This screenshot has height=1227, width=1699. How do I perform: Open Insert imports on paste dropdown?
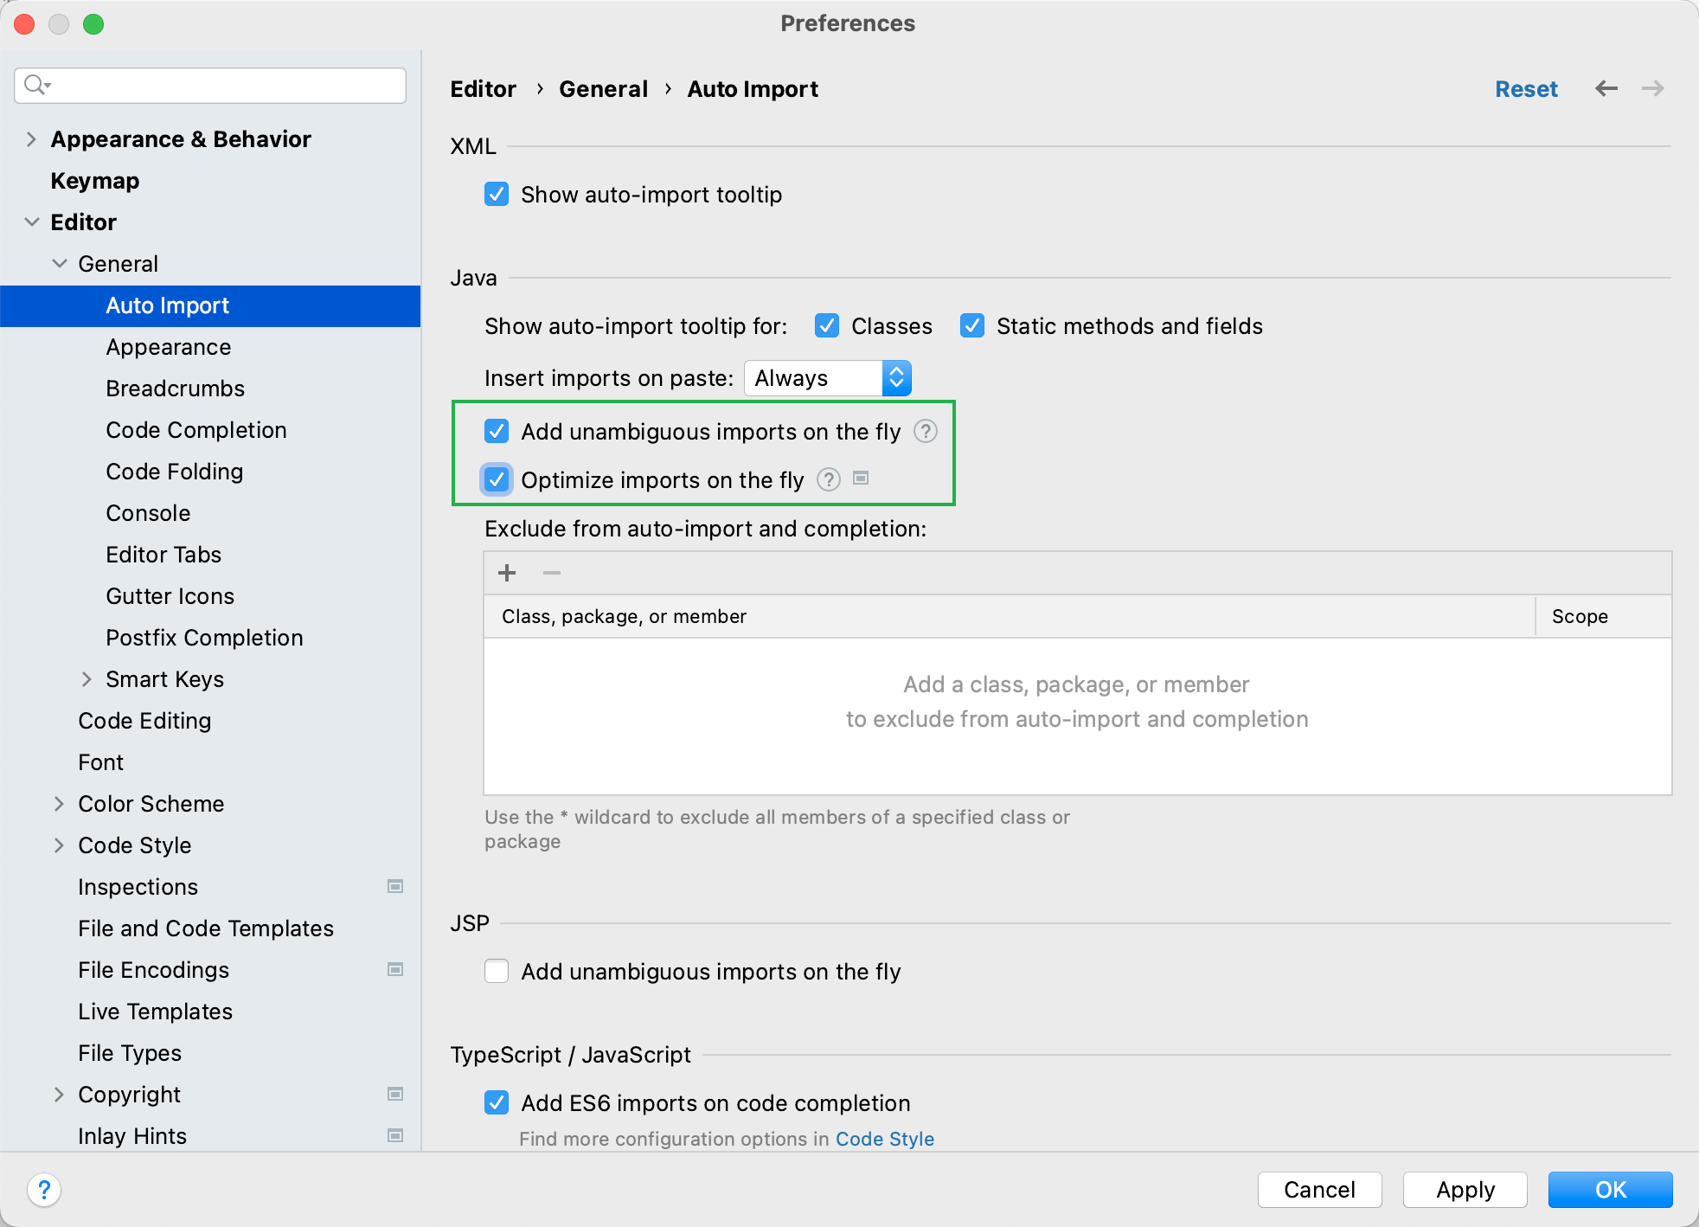tap(826, 378)
